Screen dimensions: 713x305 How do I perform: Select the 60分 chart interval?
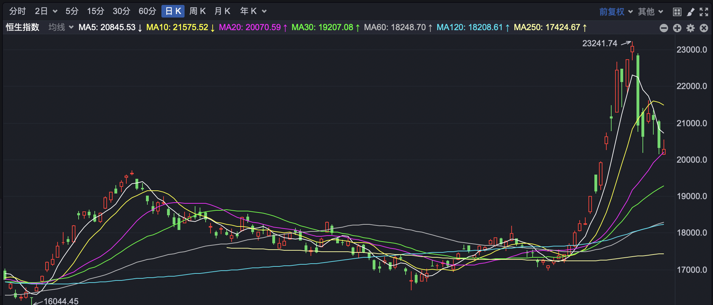coord(147,11)
